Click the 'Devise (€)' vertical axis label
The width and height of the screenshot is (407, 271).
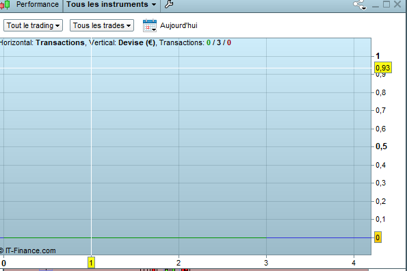click(x=137, y=42)
